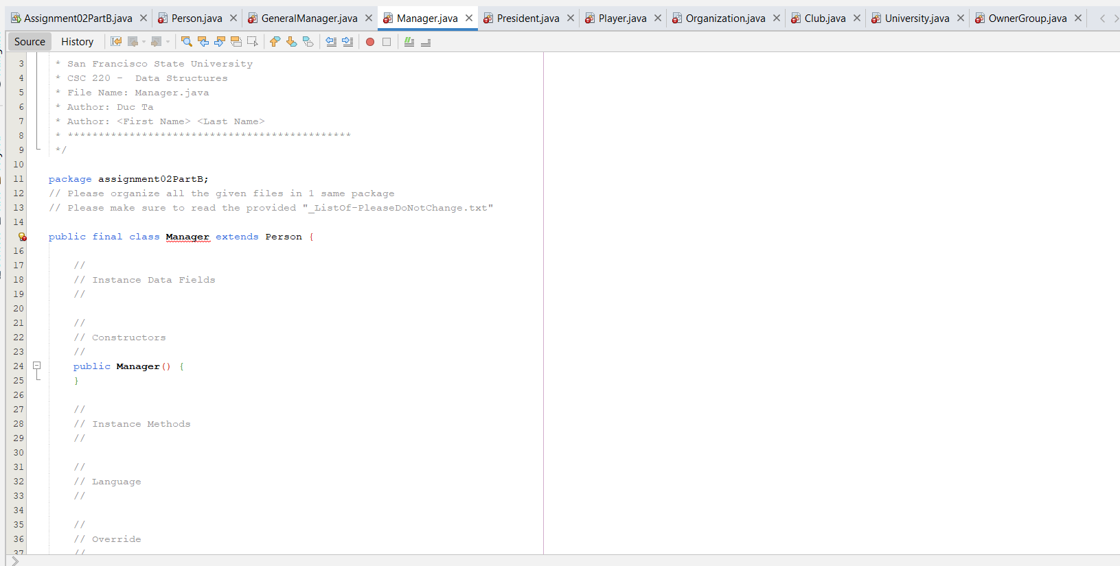
Task: Click the '// Override' comment
Action: pos(107,539)
